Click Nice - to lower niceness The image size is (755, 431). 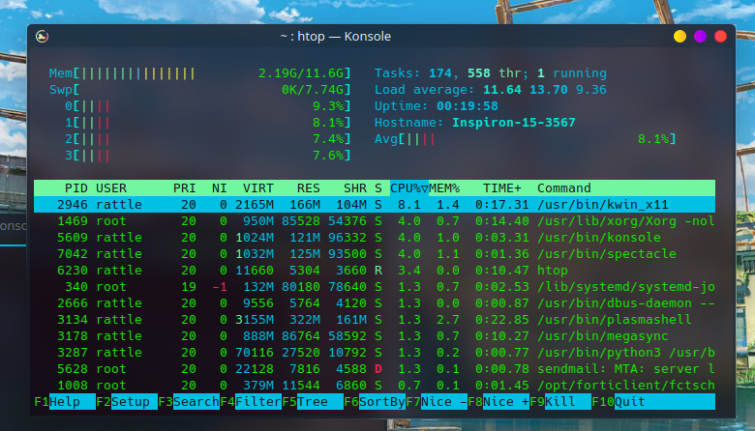444,402
